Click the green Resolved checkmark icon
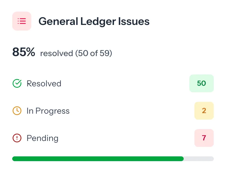The width and height of the screenshot is (226, 173). [17, 84]
